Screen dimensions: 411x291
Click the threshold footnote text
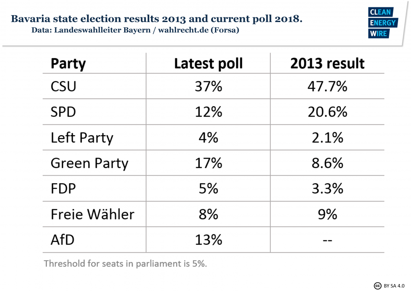tap(125, 263)
